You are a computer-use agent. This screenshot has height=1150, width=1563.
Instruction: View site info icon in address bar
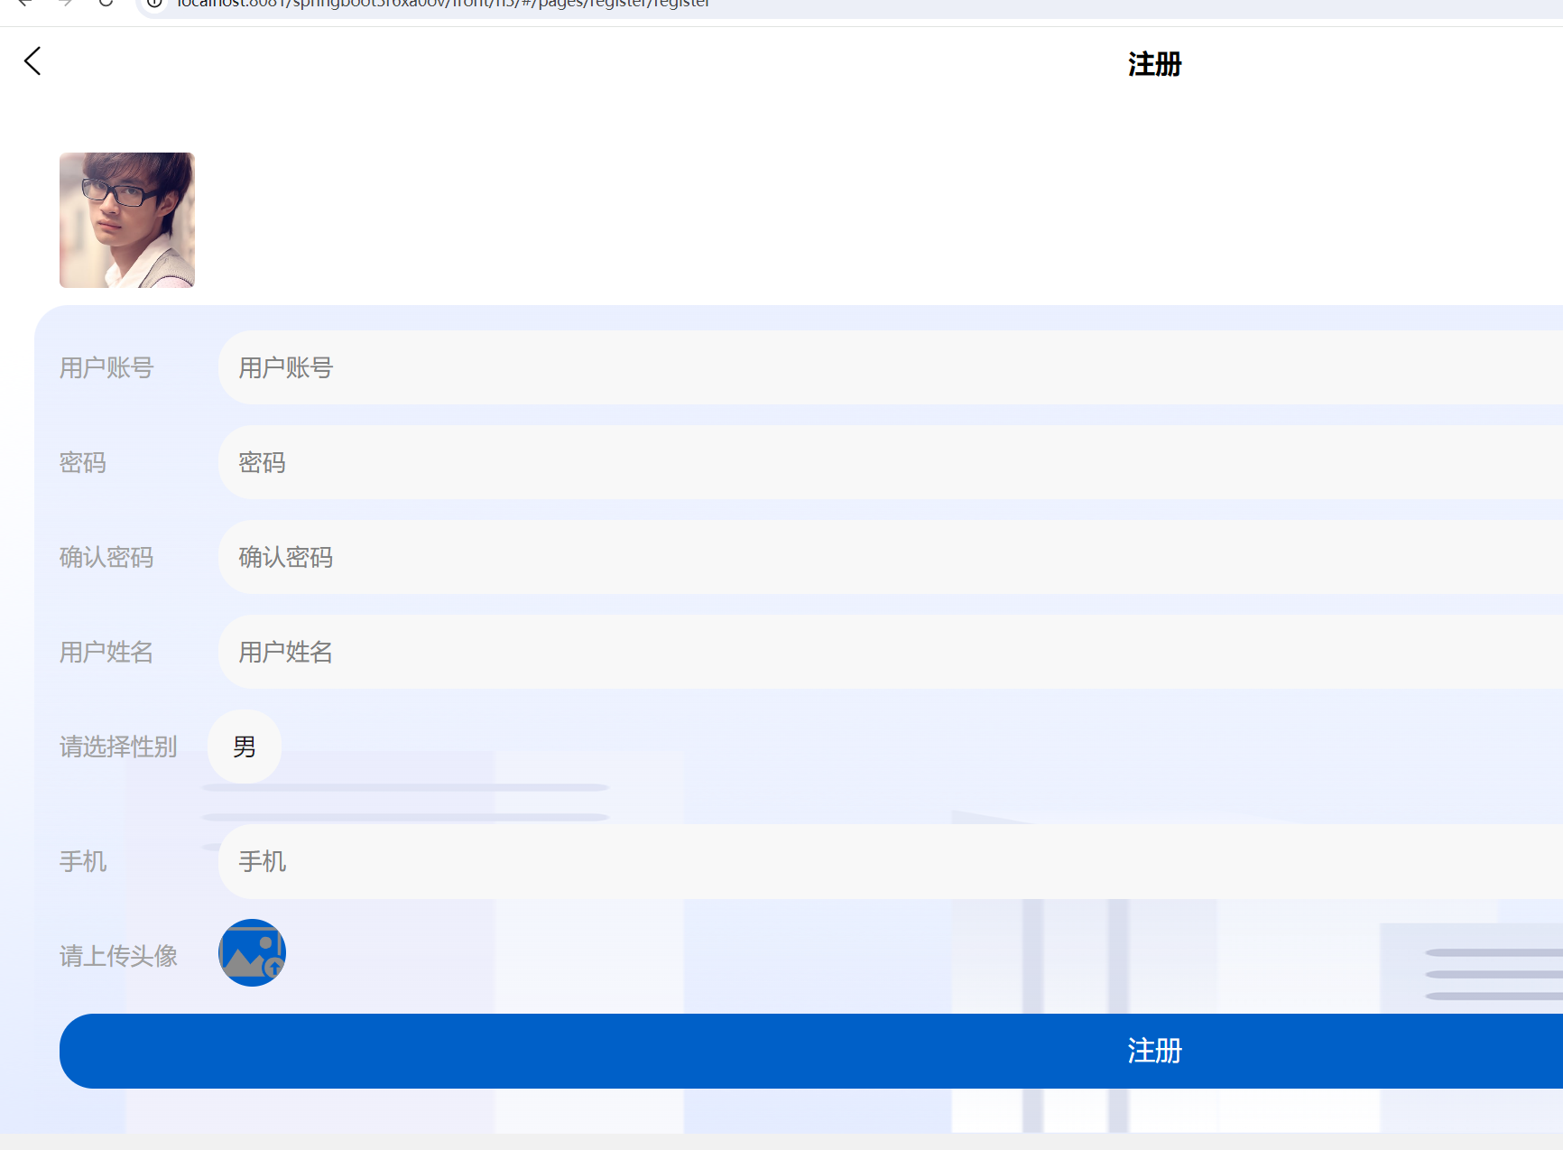(x=154, y=5)
